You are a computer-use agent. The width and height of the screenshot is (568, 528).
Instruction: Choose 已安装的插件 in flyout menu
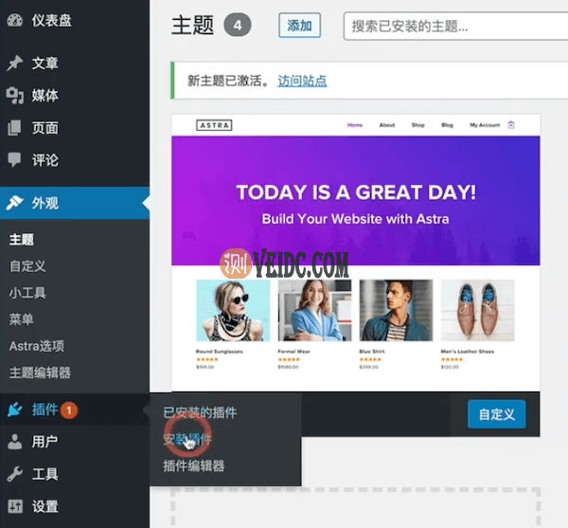(x=200, y=412)
